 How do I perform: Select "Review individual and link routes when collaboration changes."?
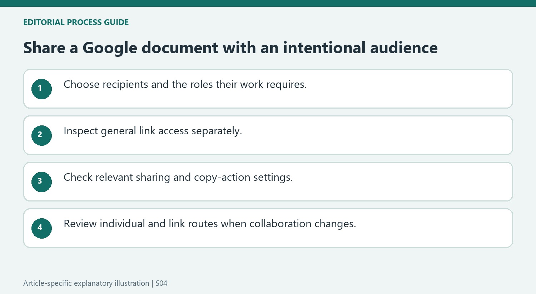[210, 224]
